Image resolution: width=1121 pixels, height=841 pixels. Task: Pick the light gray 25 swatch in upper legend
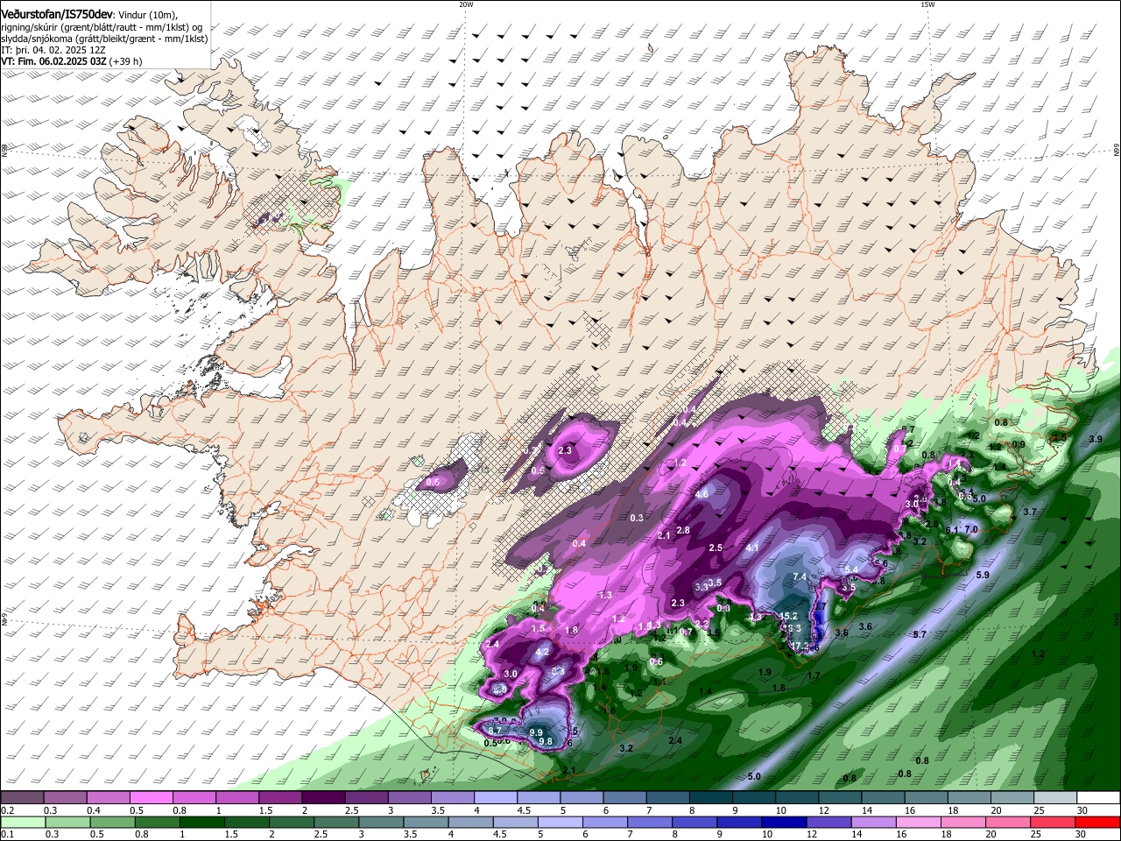coord(1054,798)
